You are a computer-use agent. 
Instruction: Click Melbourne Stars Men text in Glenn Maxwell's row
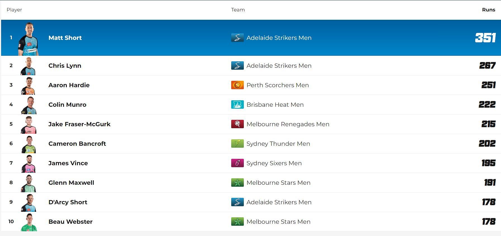[278, 183]
